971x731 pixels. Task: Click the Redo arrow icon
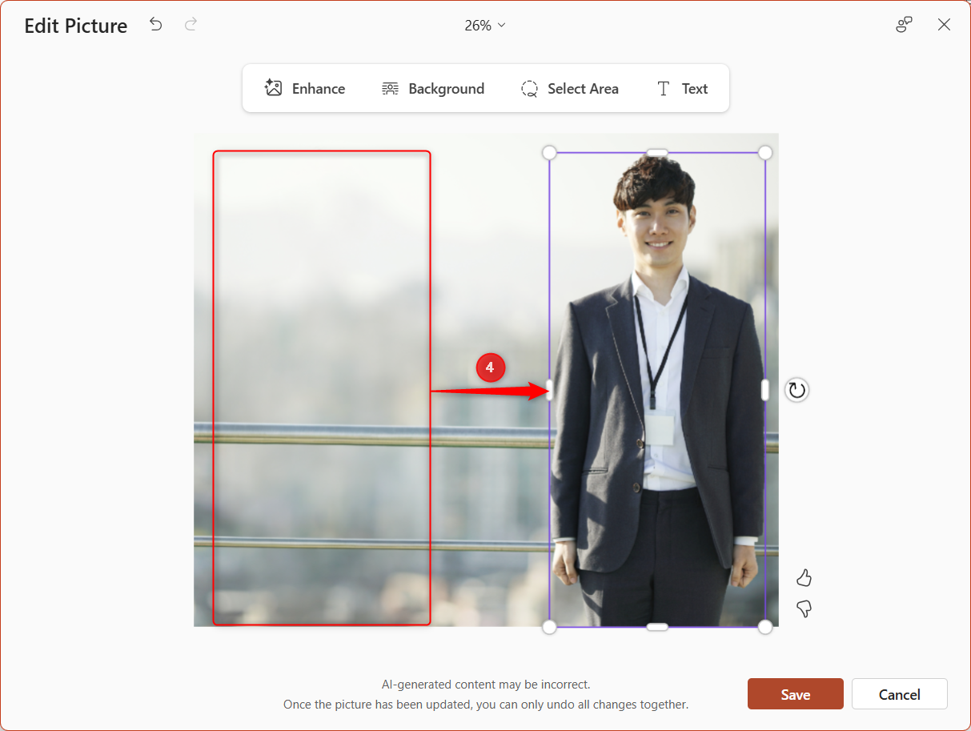point(191,25)
